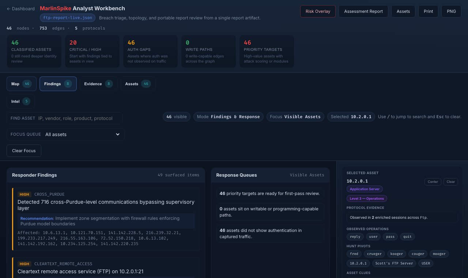Select the Findings tab

pos(58,83)
